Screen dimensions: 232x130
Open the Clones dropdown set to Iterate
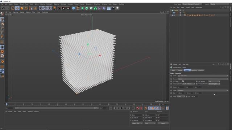click(203, 79)
